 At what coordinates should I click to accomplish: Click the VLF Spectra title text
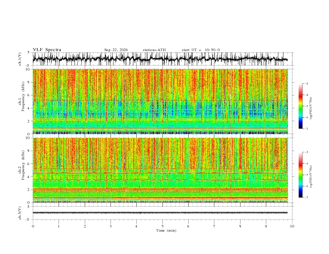(47, 50)
